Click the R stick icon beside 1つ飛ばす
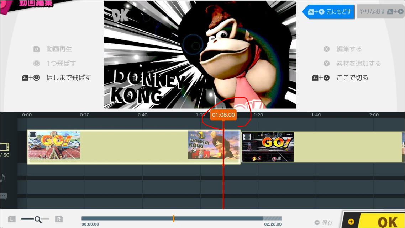This screenshot has height=228, width=405. [x=36, y=63]
